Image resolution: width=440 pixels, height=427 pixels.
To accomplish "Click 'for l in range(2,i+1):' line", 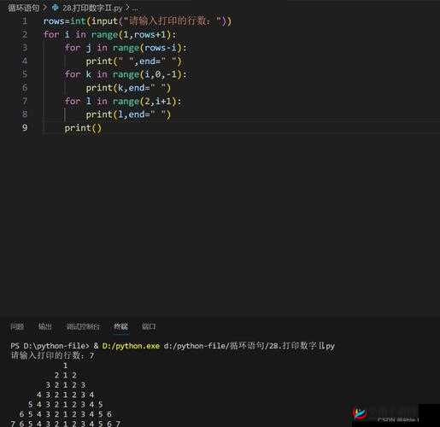I will click(123, 102).
